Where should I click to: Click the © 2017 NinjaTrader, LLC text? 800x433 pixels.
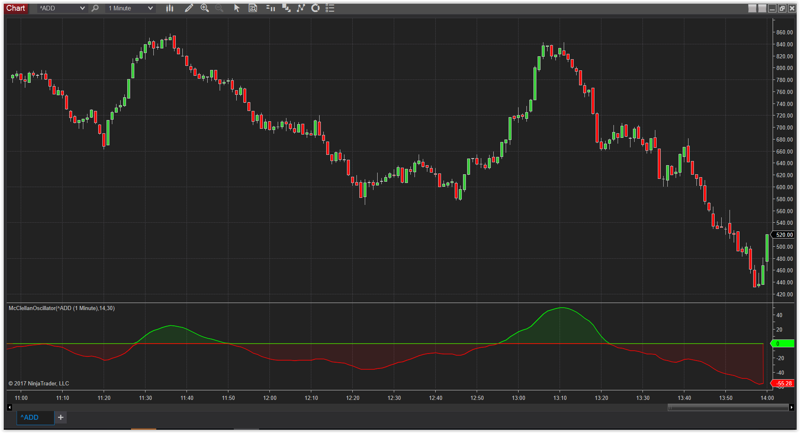coord(39,383)
